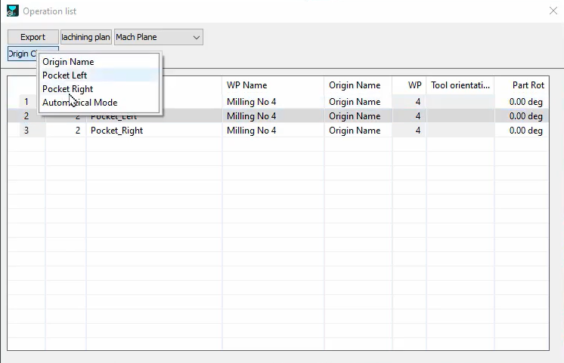564x363 pixels.
Task: Sort by the WP Name column header
Action: point(272,85)
